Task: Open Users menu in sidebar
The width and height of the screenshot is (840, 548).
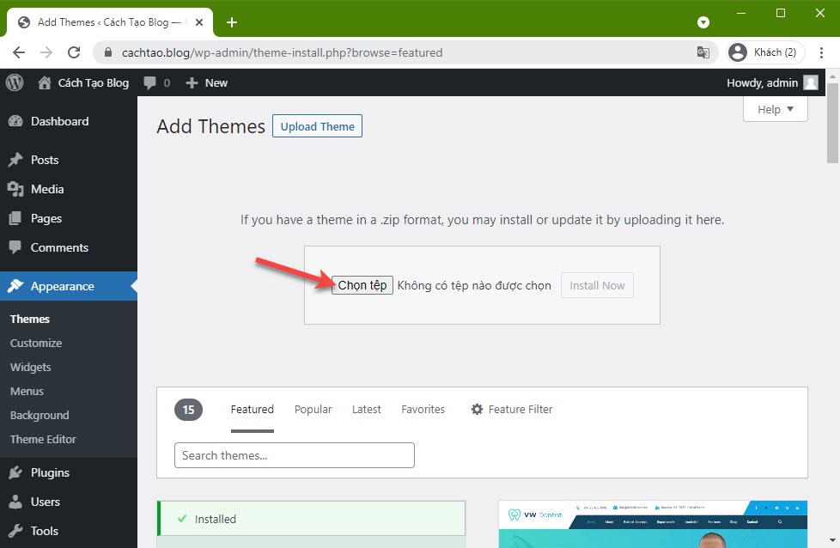Action: pos(69,502)
